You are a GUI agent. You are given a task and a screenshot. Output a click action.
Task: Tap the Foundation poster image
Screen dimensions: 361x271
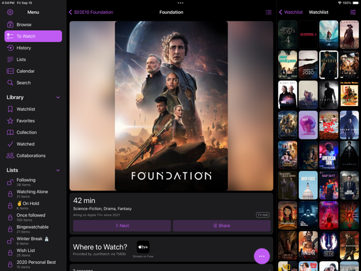click(x=171, y=106)
